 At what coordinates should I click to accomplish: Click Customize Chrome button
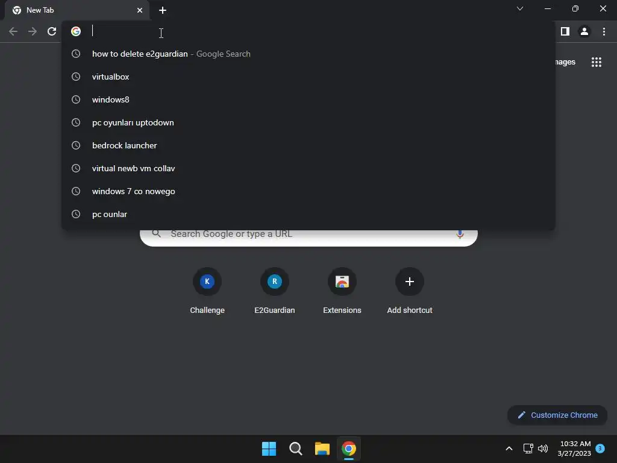coord(557,415)
